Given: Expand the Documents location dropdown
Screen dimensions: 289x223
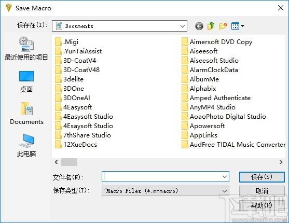Looking at the screenshot, I should pos(183,26).
